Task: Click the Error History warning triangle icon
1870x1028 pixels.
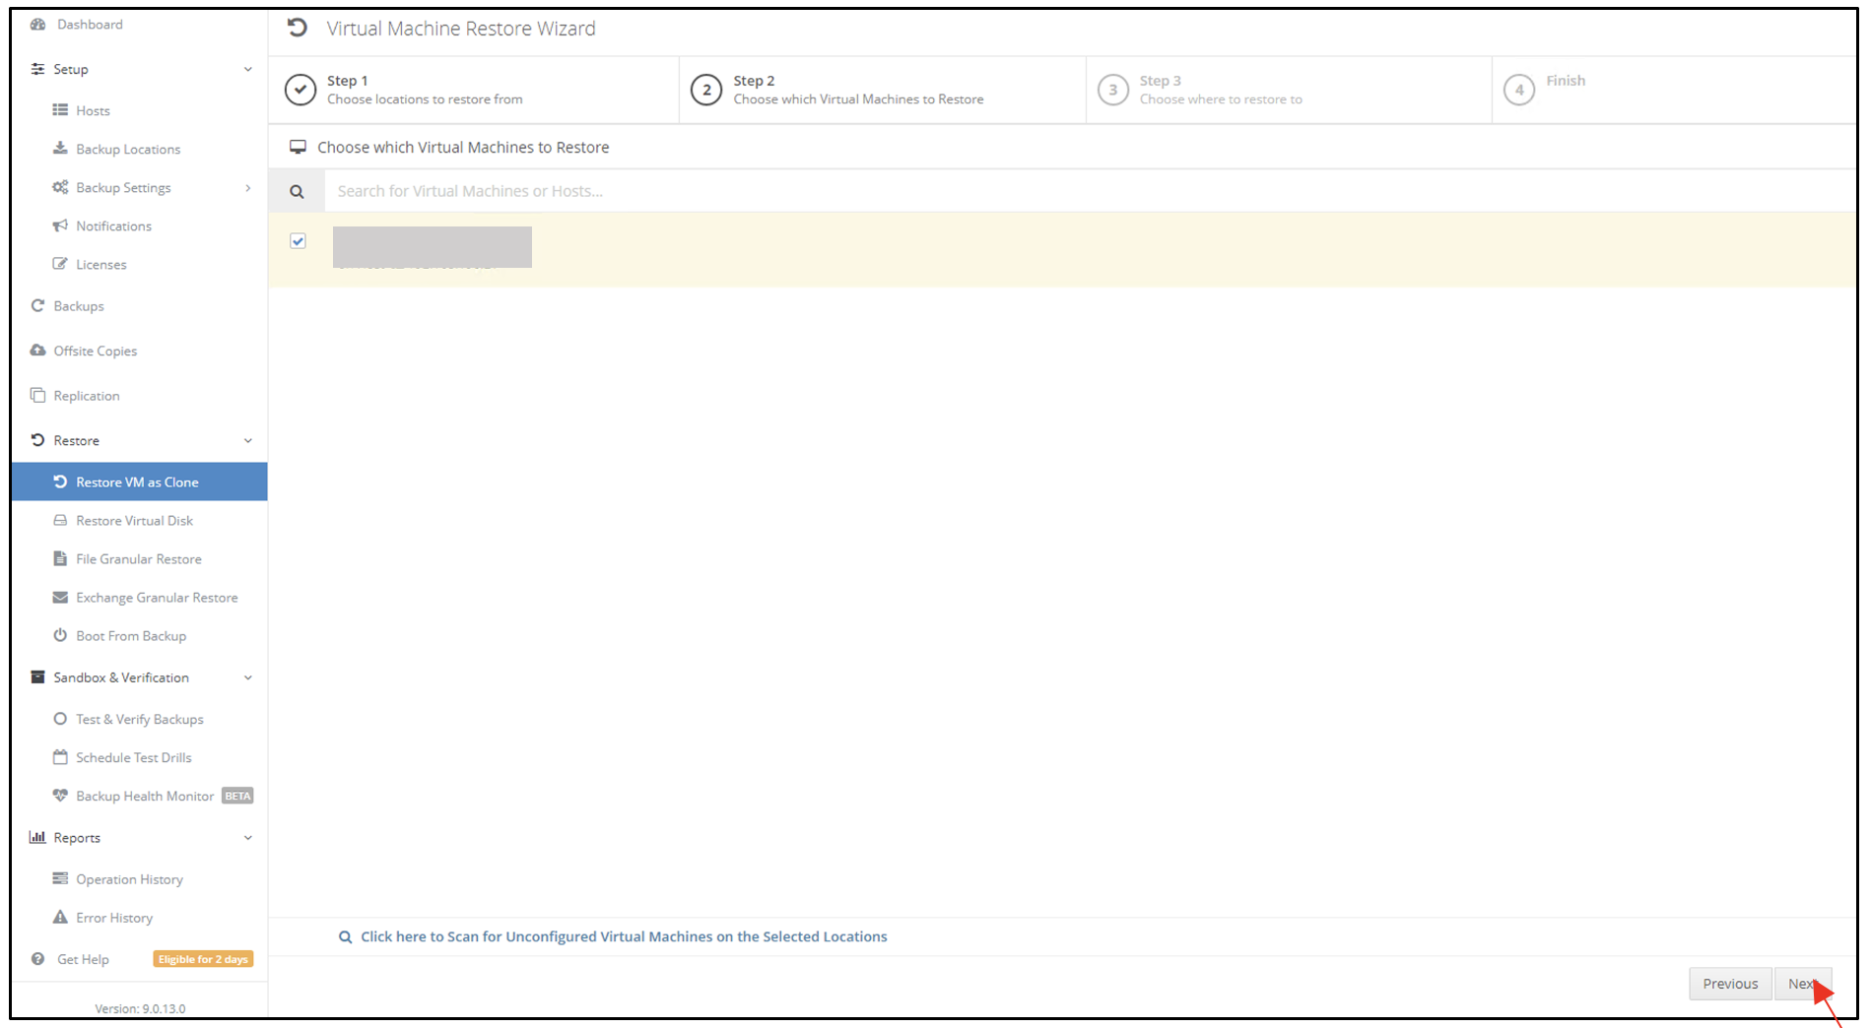Action: (60, 917)
